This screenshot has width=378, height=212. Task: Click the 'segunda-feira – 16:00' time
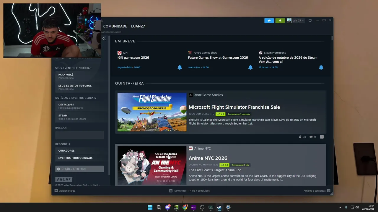pyautogui.click(x=129, y=67)
